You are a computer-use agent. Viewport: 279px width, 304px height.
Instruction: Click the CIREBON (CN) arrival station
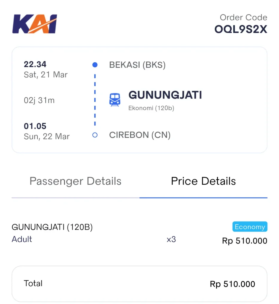pyautogui.click(x=140, y=135)
